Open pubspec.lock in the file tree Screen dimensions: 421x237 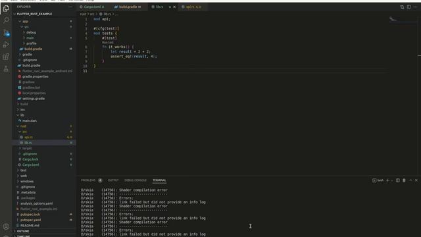[x=30, y=215]
